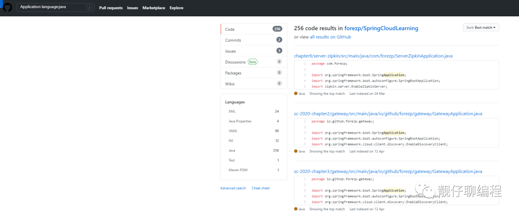Screen dimensions: 519x214
Task: Click 'package com.forezp;' code line
Action: click(x=329, y=63)
